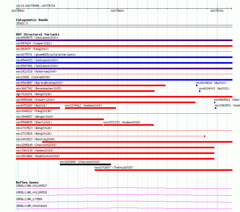Open nsv5665911 variant label
This screenshot has height=212, width=240.
(227, 100)
